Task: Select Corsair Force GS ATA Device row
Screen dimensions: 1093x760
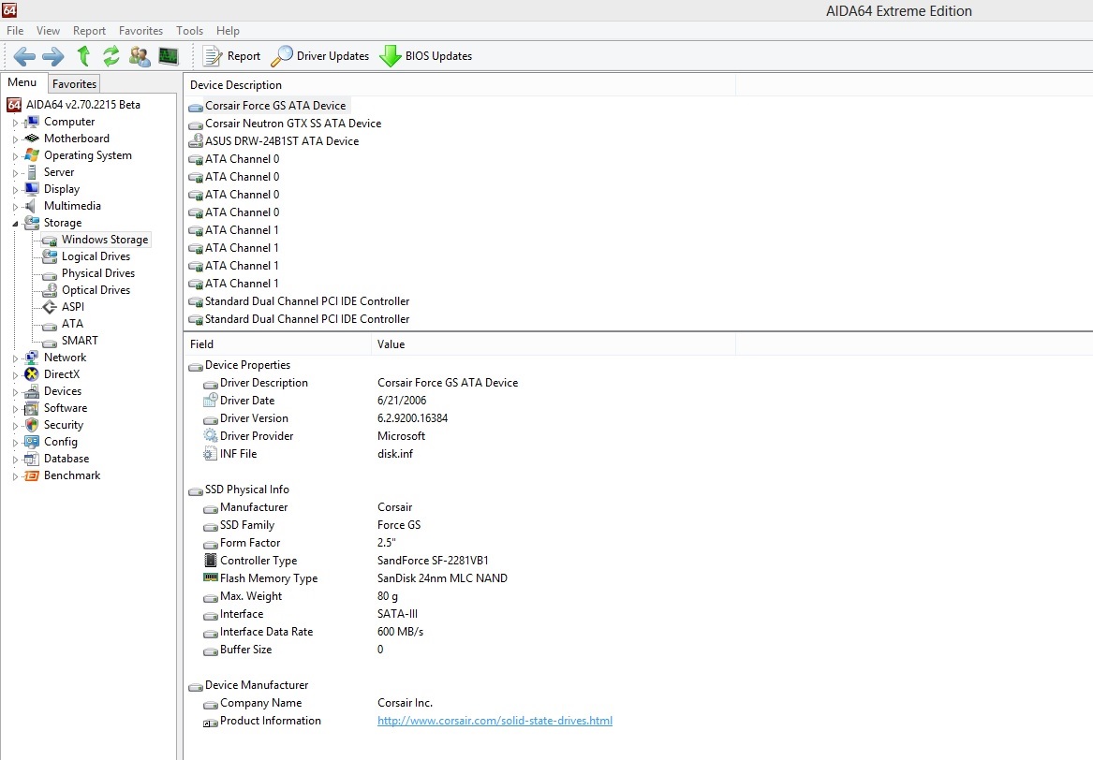Action: (275, 106)
